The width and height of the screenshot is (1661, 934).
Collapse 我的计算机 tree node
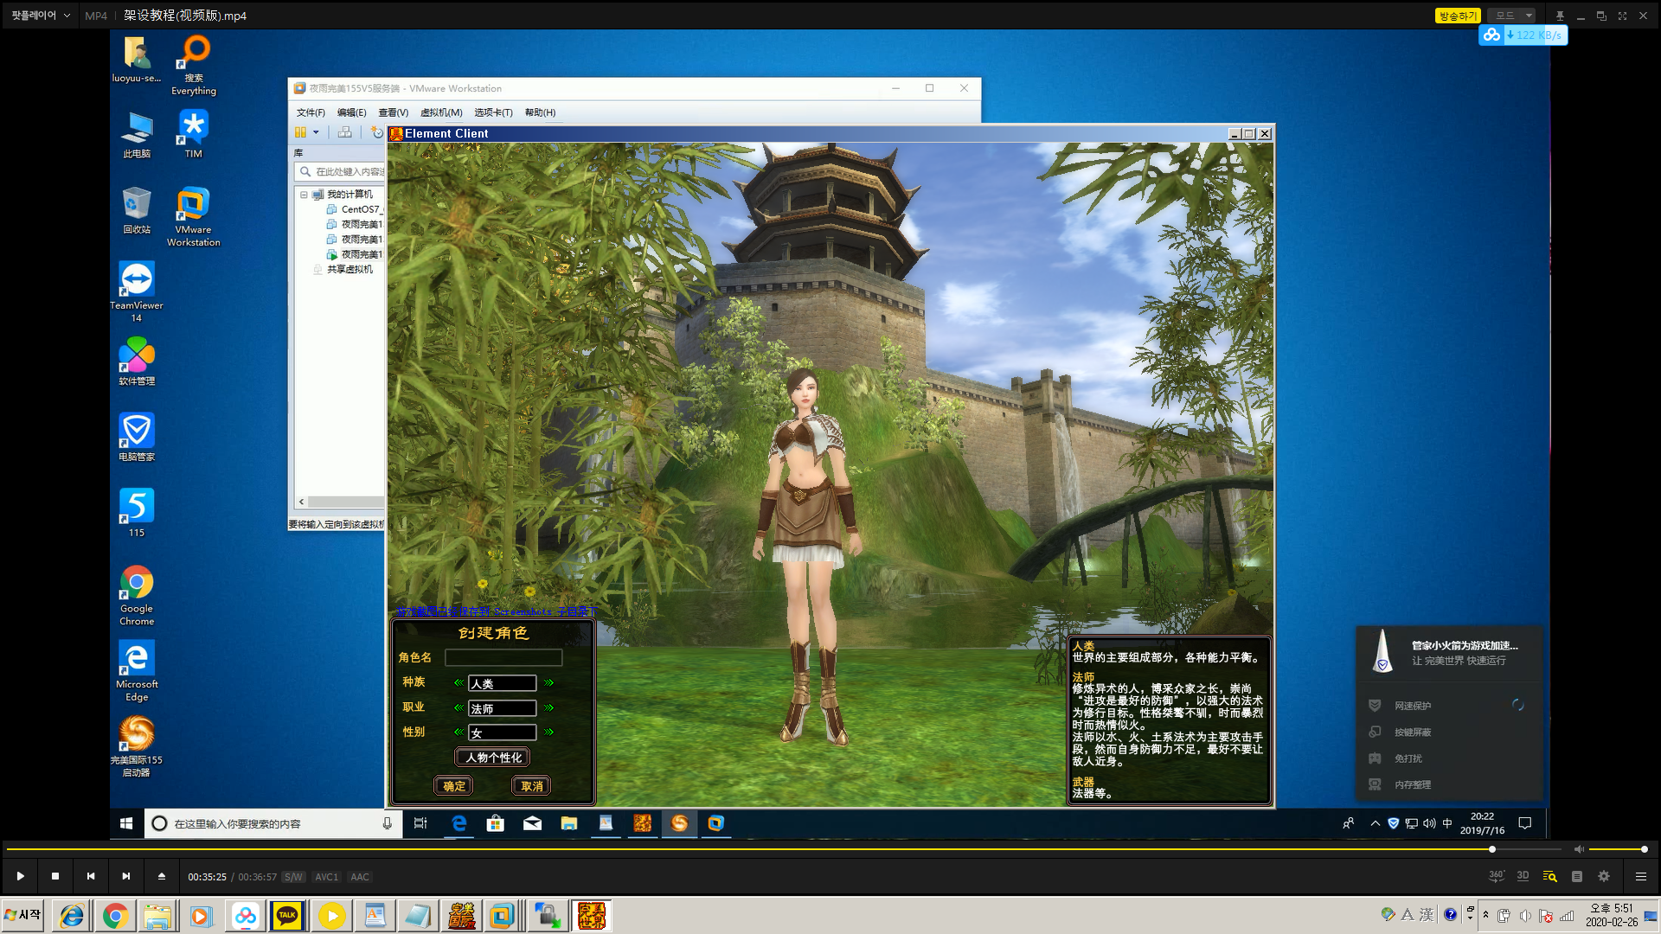tap(304, 195)
